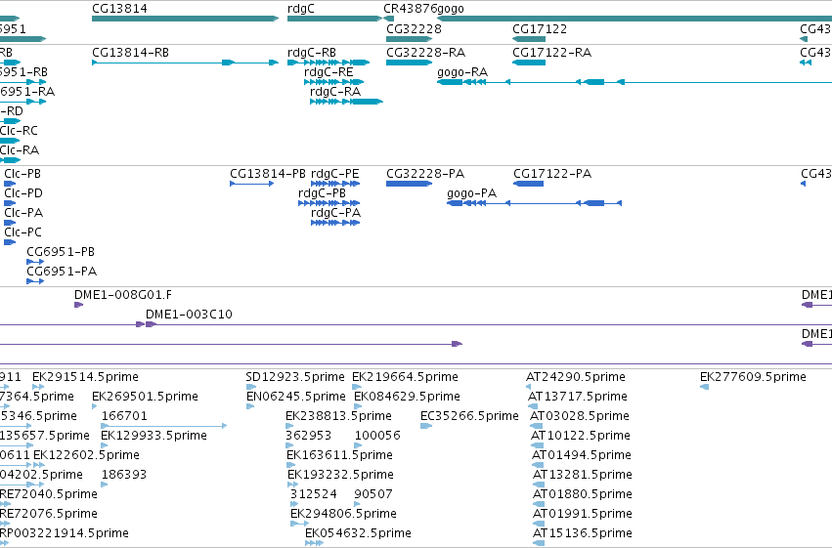Select the 186393 feature
Screen dimensions: 832x548
(104, 485)
